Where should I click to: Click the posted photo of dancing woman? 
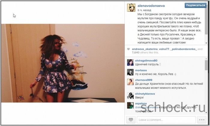pos(63,63)
